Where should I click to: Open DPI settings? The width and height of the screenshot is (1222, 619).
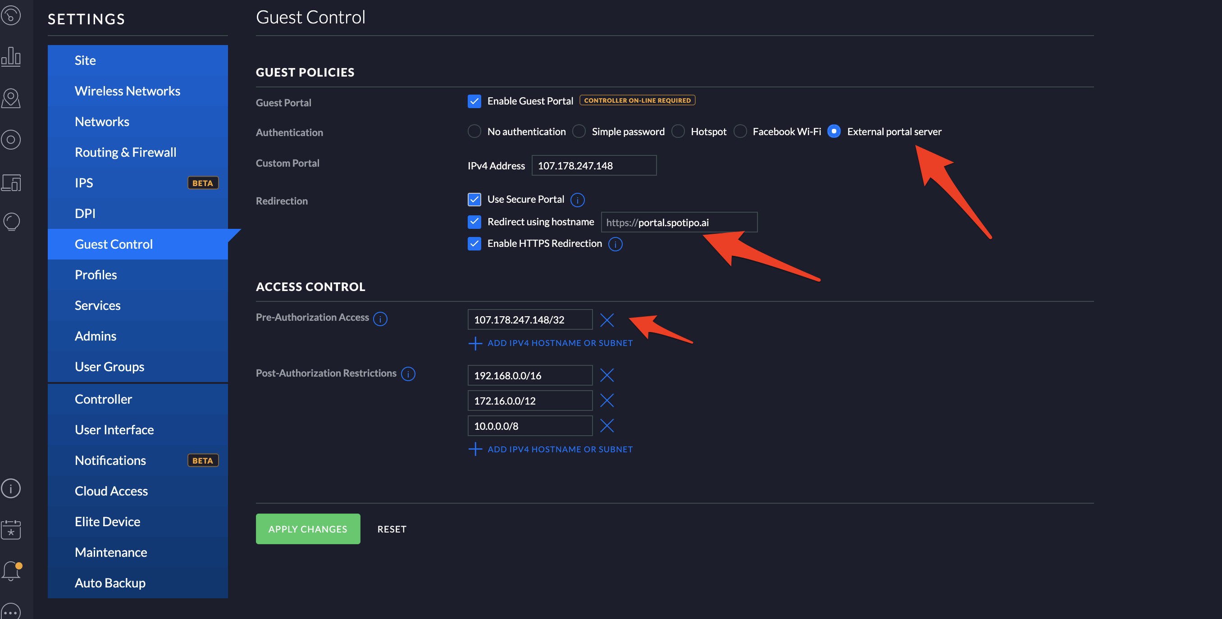coord(137,214)
